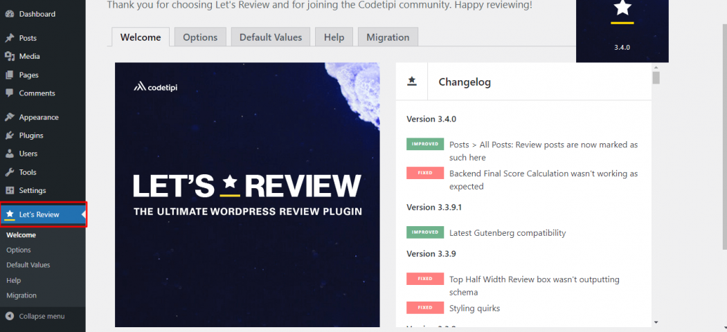The width and height of the screenshot is (727, 332).
Task: Open the Default Values submenu link
Action: [28, 266]
